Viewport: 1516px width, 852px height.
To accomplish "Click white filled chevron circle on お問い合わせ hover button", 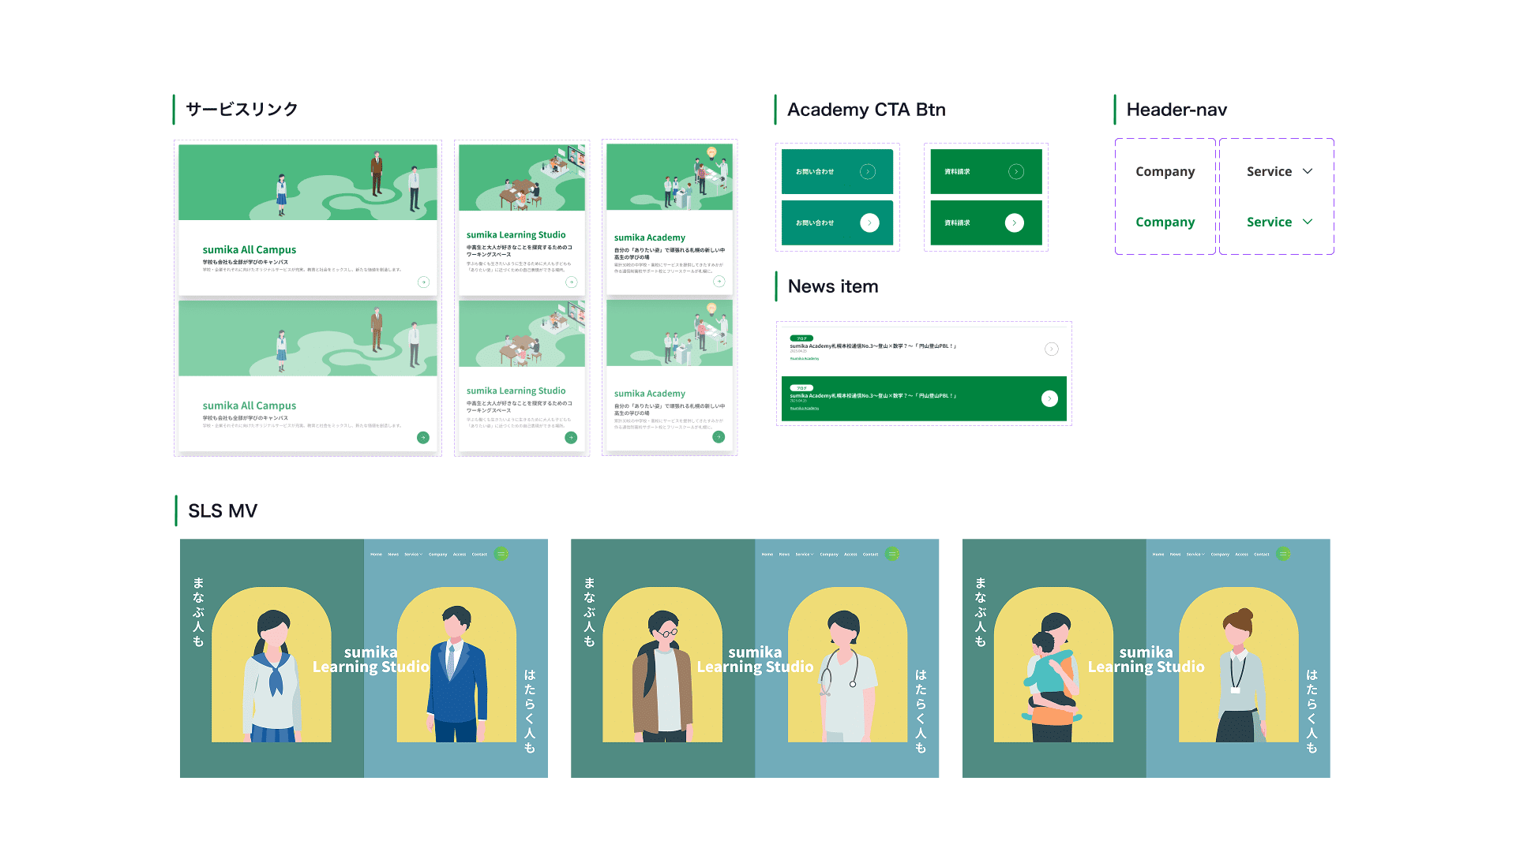I will tap(869, 222).
